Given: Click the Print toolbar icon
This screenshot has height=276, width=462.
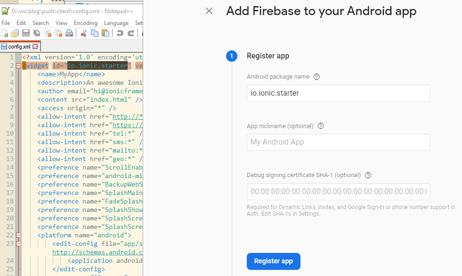Looking at the screenshot, I should (x=69, y=33).
